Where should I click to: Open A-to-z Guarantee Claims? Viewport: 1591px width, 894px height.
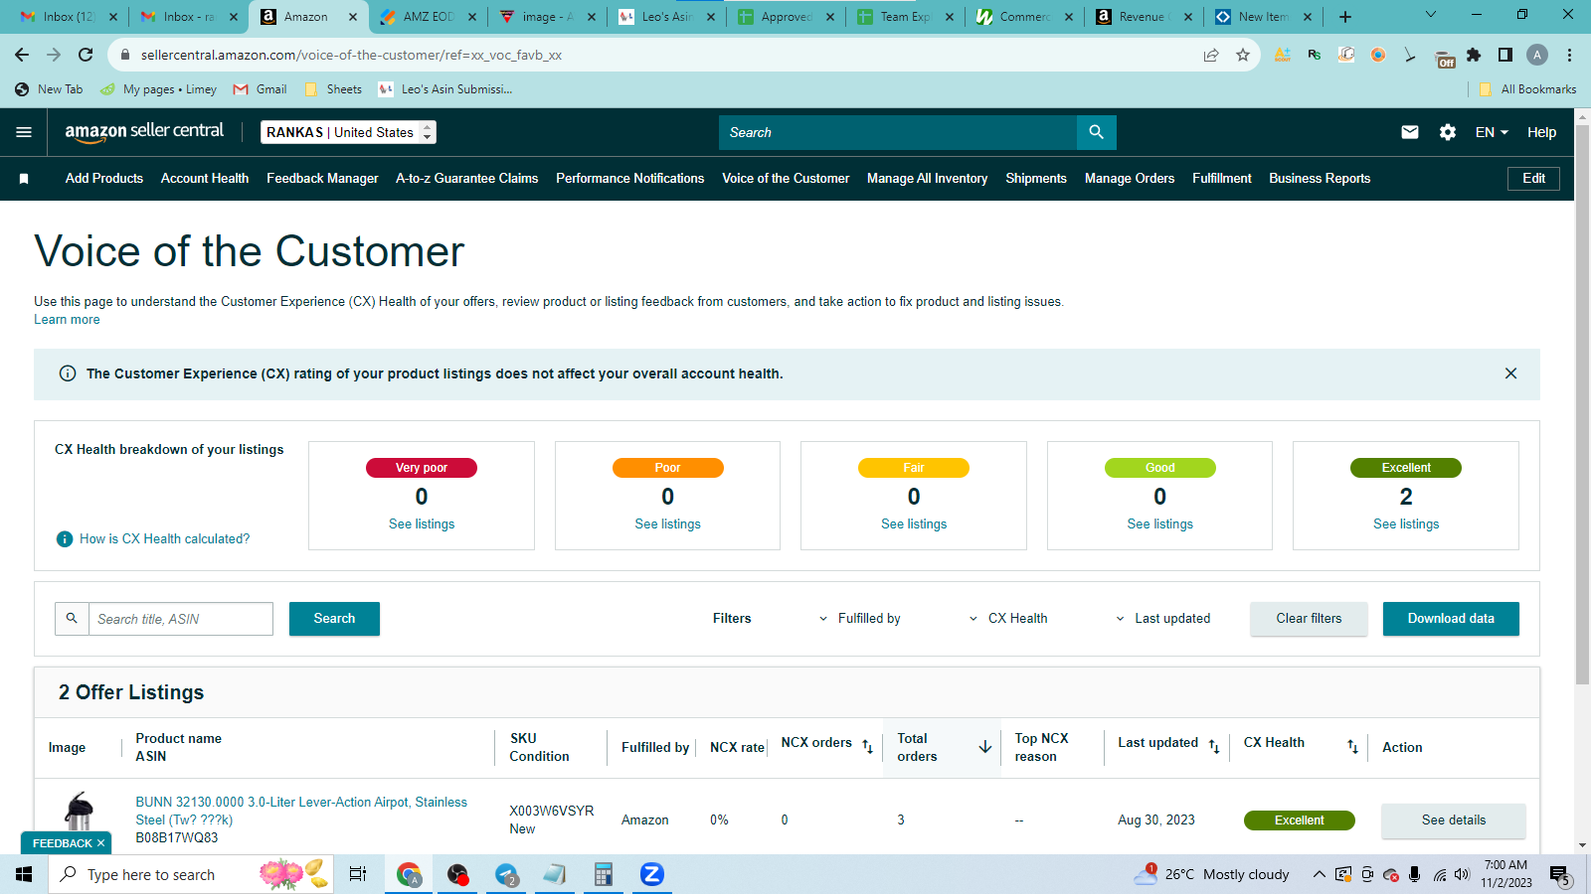coord(467,179)
